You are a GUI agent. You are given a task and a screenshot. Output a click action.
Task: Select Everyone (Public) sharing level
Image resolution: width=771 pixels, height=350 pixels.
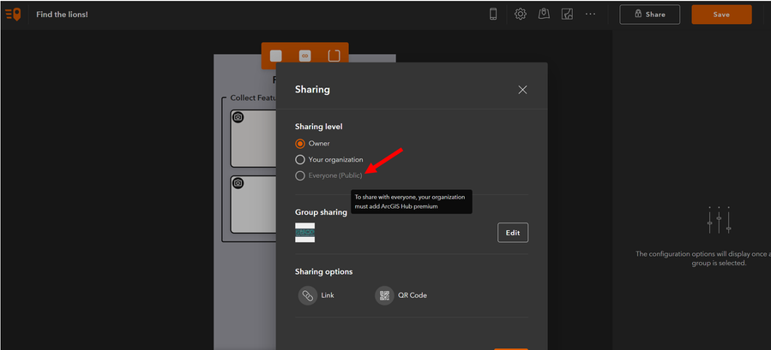click(x=300, y=175)
